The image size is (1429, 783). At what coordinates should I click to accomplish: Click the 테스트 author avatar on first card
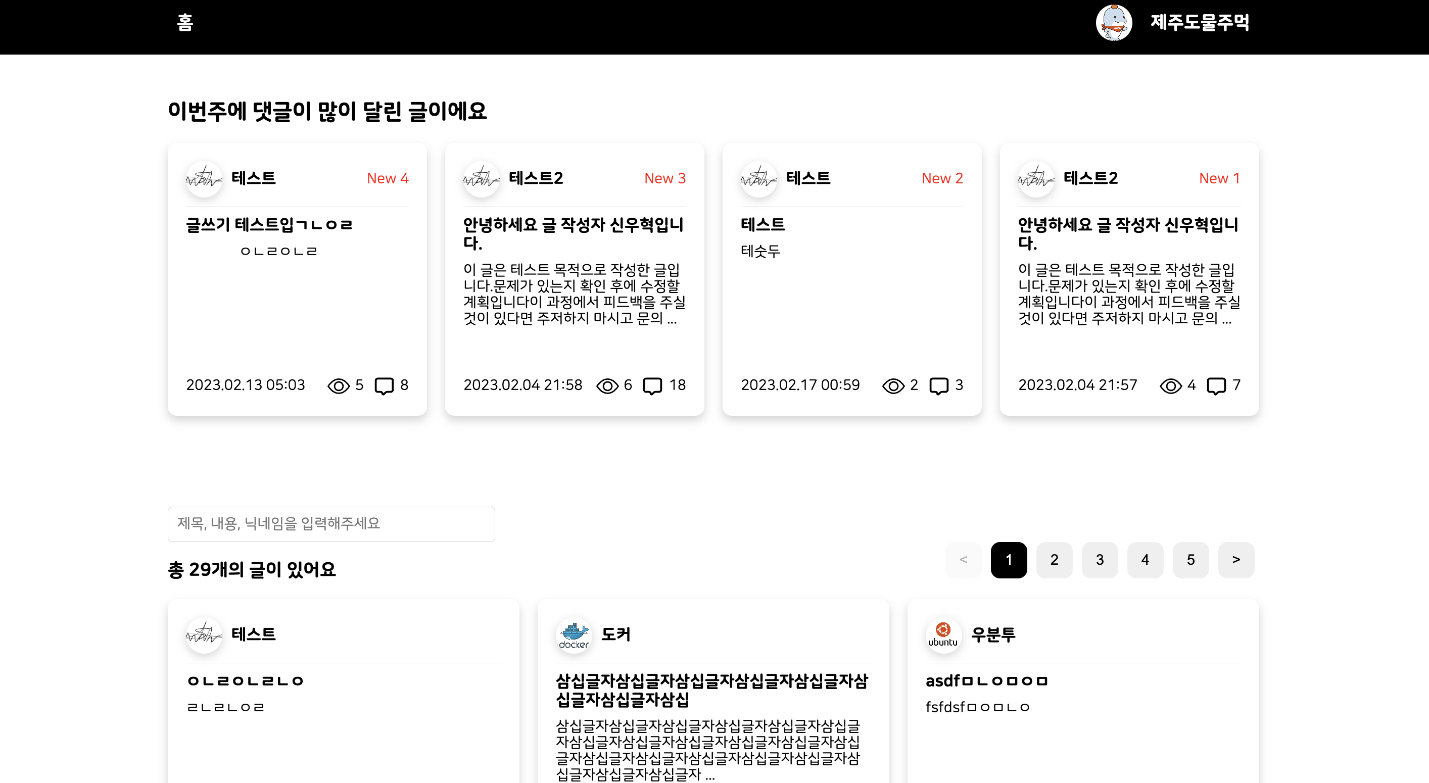pyautogui.click(x=204, y=178)
